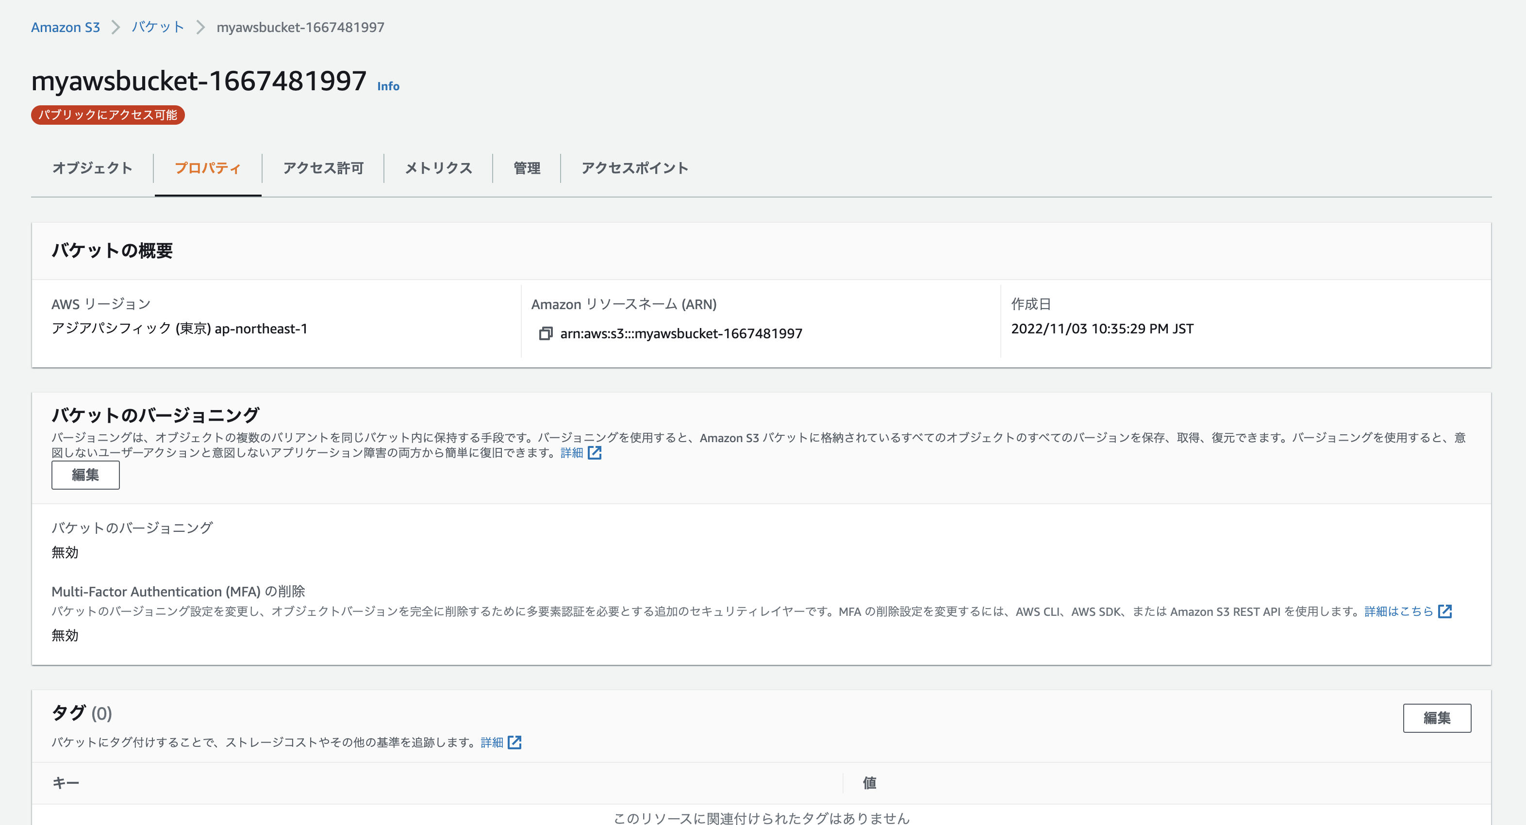Copy the bucket ARN using the copy icon
Image resolution: width=1526 pixels, height=825 pixels.
click(x=546, y=333)
